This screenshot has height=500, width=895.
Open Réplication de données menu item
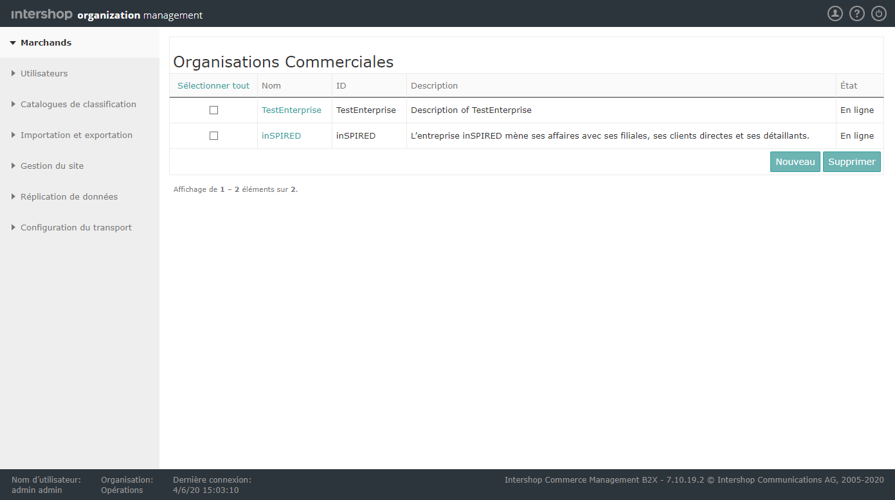69,197
